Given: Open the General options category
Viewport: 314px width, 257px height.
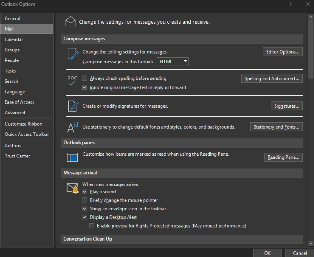Looking at the screenshot, I should [27, 18].
